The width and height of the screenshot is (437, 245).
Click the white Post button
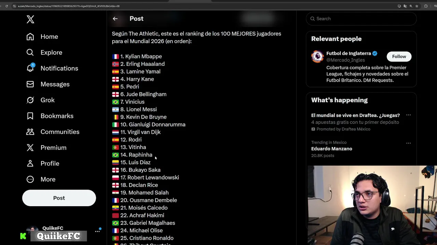(59, 198)
